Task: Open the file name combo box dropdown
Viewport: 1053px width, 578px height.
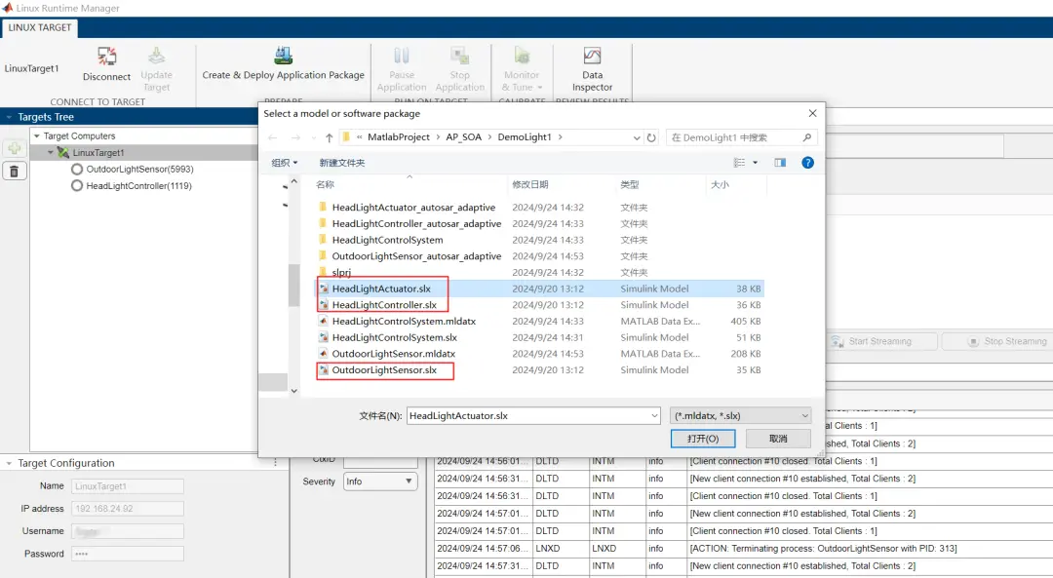Action: coord(654,416)
